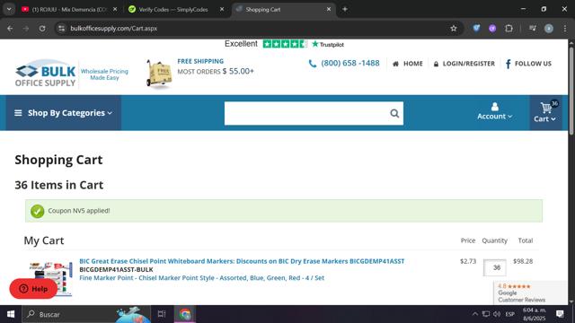The width and height of the screenshot is (575, 323).
Task: Edit the quantity field showing 36
Action: pos(495,267)
